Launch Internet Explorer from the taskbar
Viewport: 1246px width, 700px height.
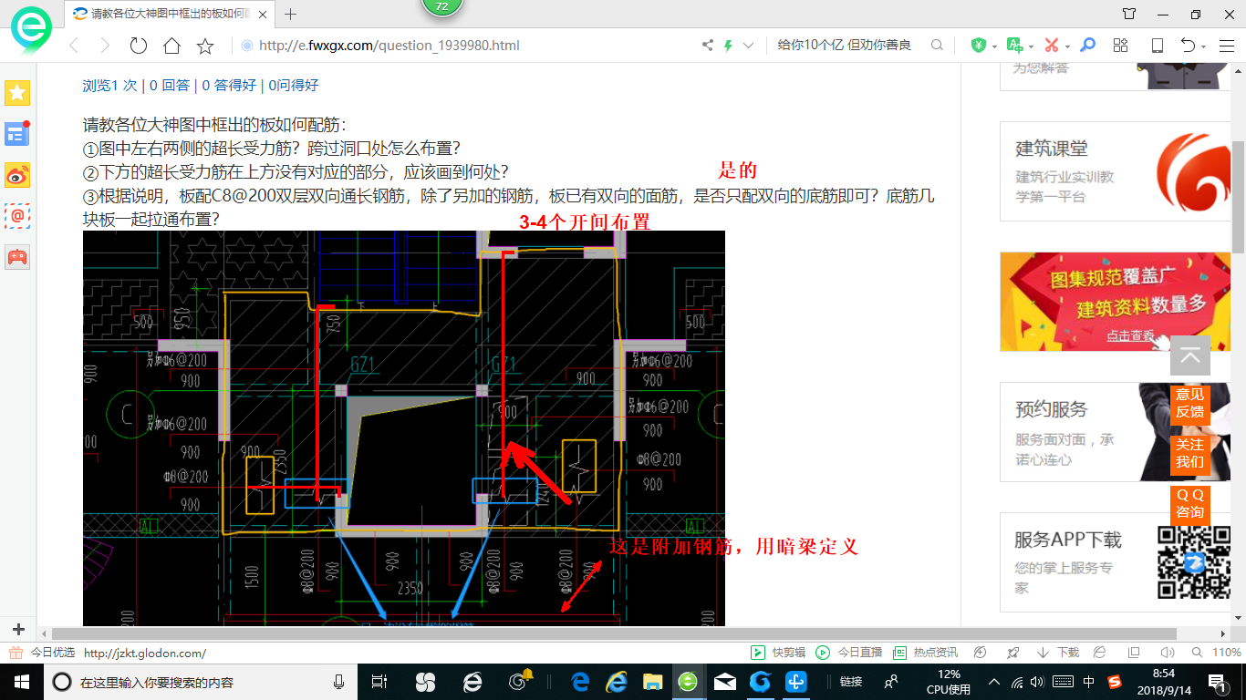coord(616,682)
